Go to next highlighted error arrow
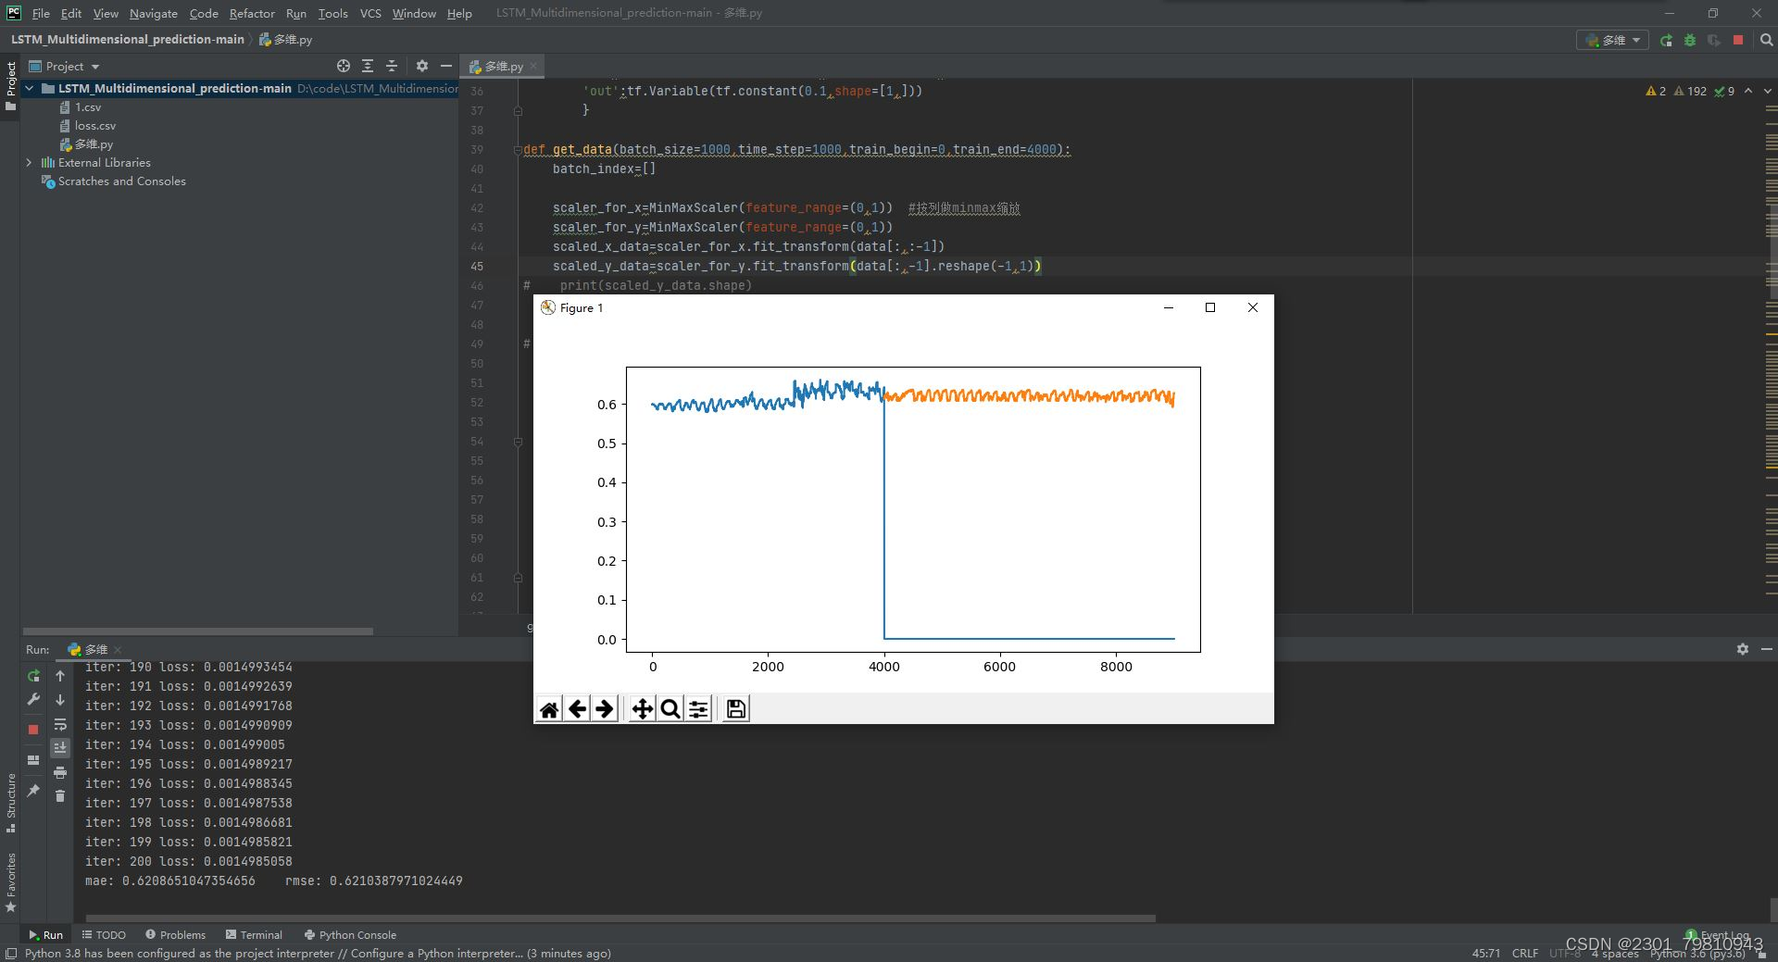Image resolution: width=1778 pixels, height=962 pixels. pyautogui.click(x=1767, y=91)
